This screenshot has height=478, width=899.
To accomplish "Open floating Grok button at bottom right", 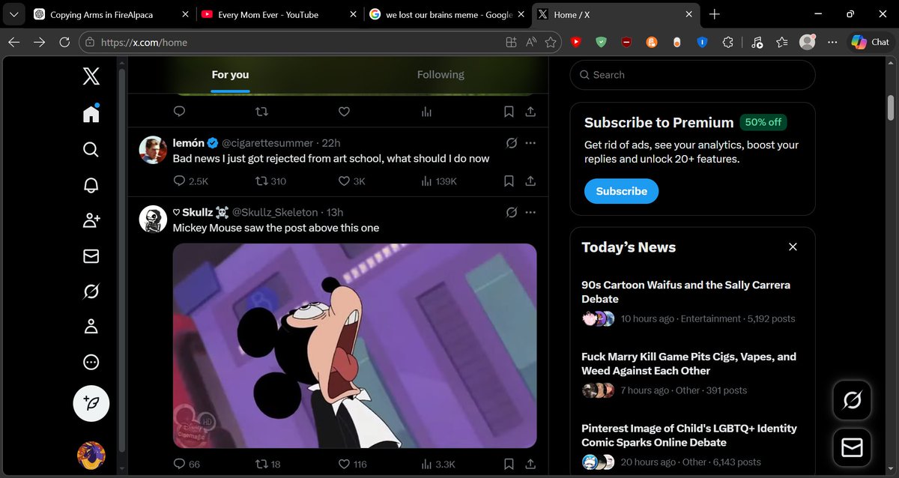I will [853, 400].
